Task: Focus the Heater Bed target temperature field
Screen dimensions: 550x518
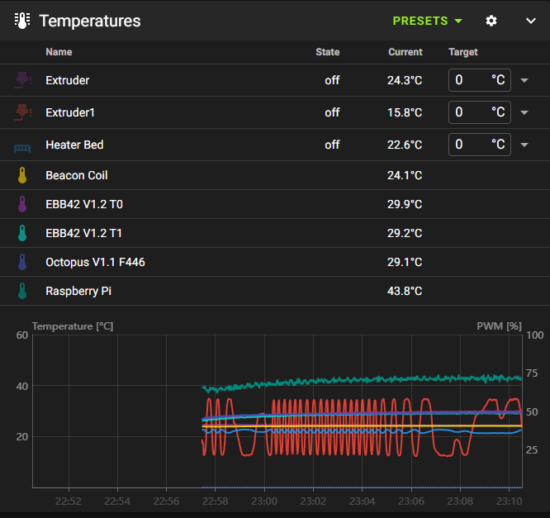Action: pos(479,145)
